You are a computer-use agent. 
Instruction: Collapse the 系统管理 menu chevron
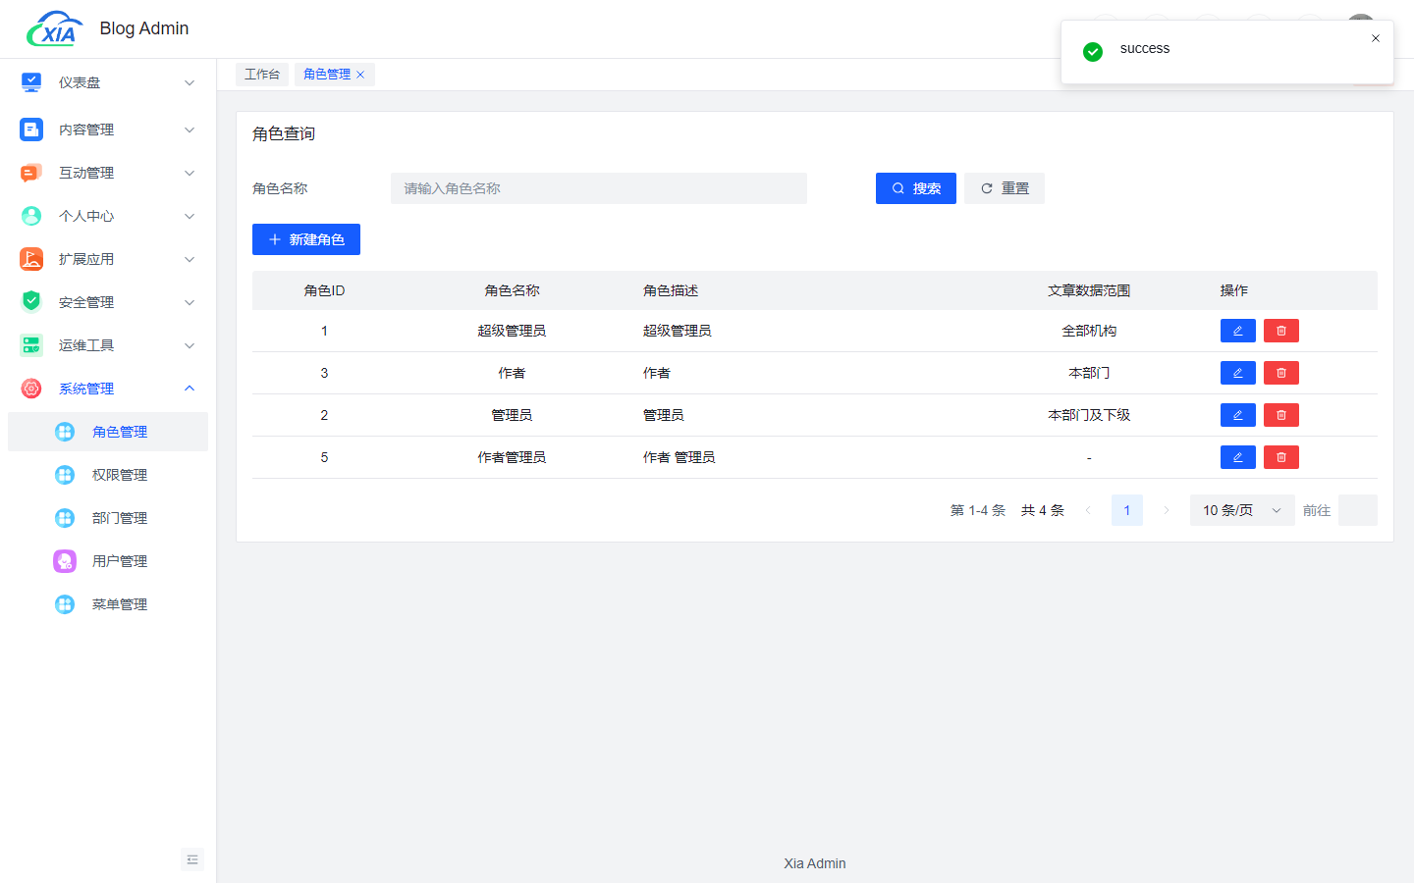190,389
